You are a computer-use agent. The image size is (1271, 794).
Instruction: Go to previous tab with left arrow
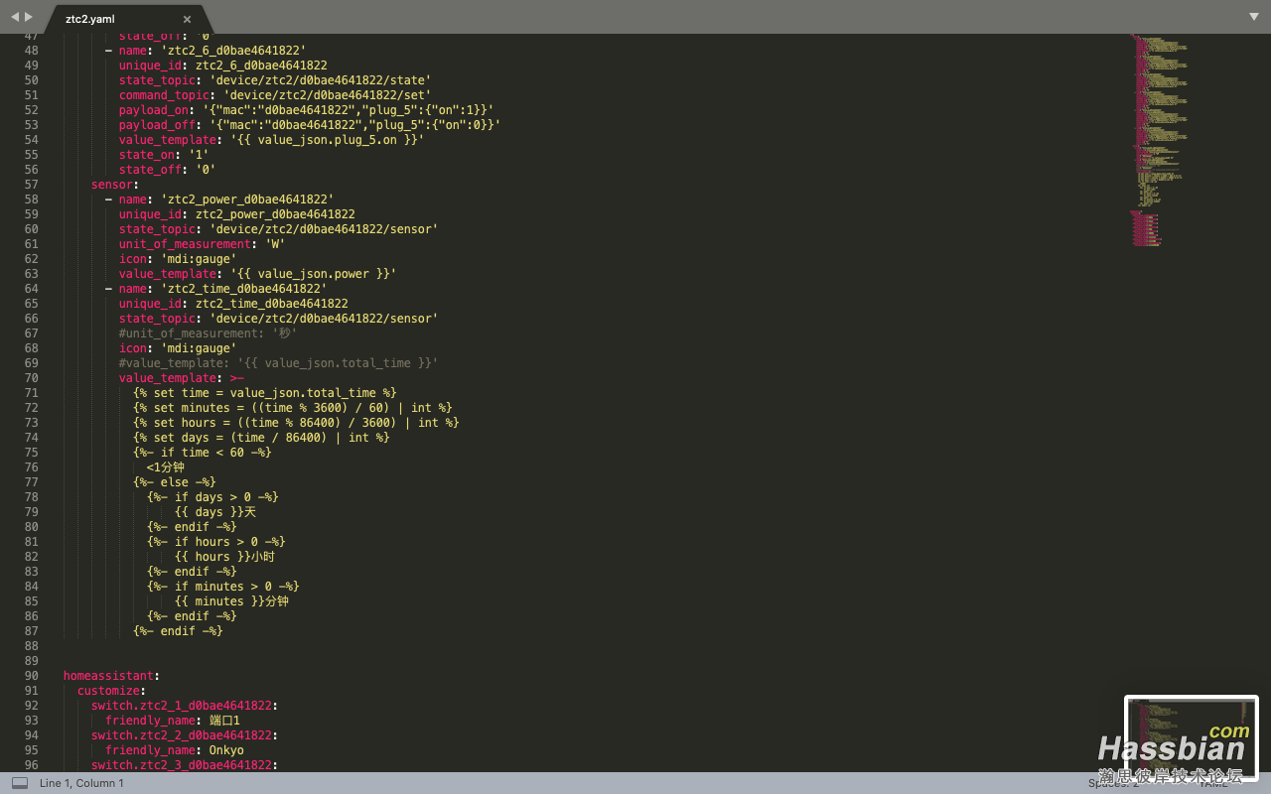[x=15, y=17]
